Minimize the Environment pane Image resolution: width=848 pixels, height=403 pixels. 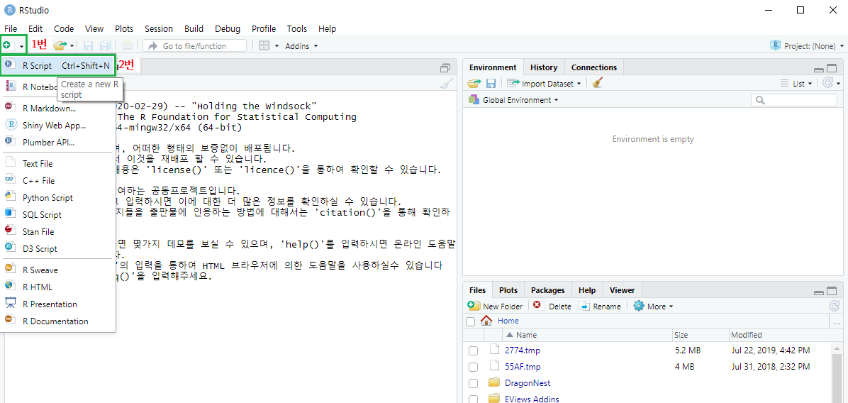pos(819,70)
